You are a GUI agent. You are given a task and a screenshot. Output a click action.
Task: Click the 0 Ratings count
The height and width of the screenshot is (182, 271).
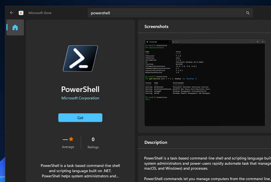click(x=93, y=143)
